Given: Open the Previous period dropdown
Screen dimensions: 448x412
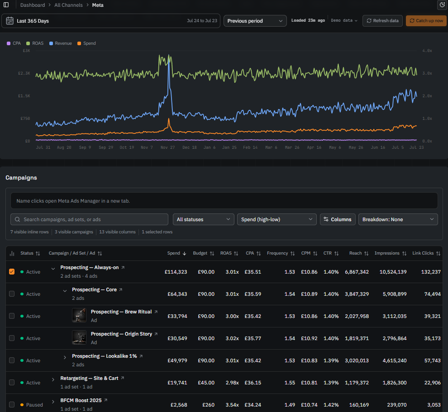Looking at the screenshot, I should click(255, 21).
